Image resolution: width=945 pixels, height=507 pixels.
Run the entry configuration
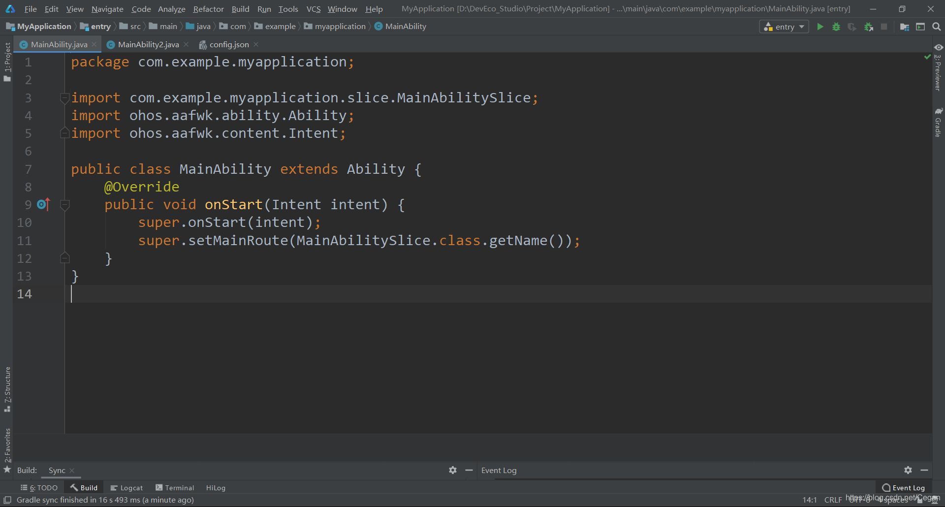(820, 27)
